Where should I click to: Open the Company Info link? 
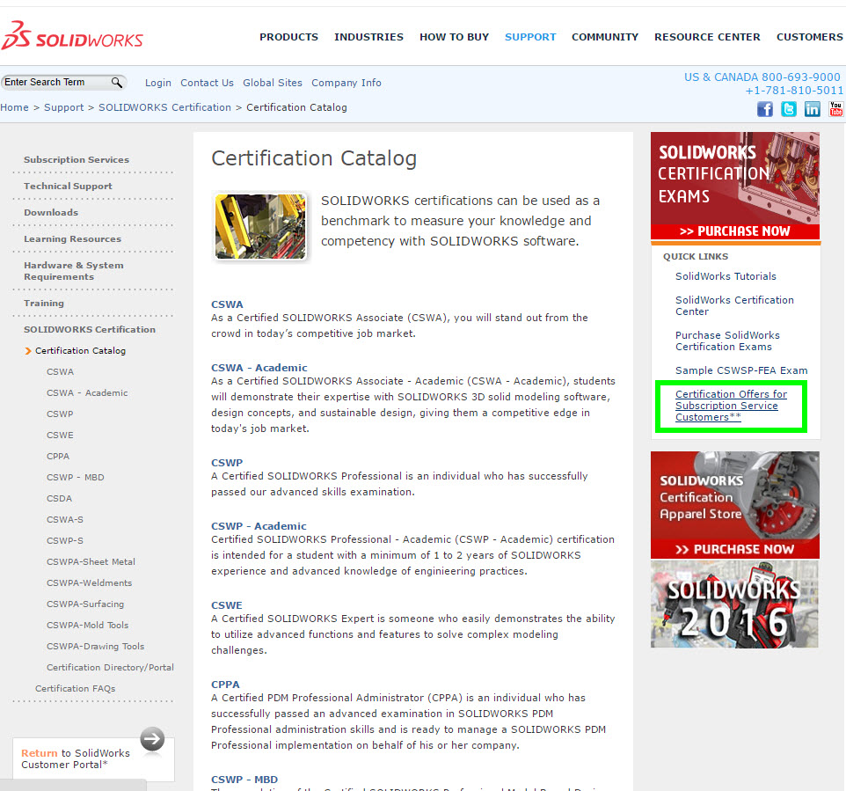point(346,83)
